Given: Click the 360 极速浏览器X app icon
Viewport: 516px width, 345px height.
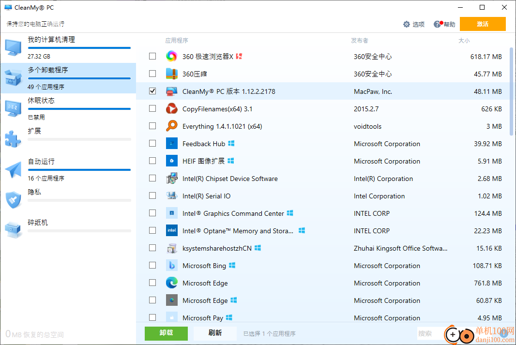Looking at the screenshot, I should point(171,56).
